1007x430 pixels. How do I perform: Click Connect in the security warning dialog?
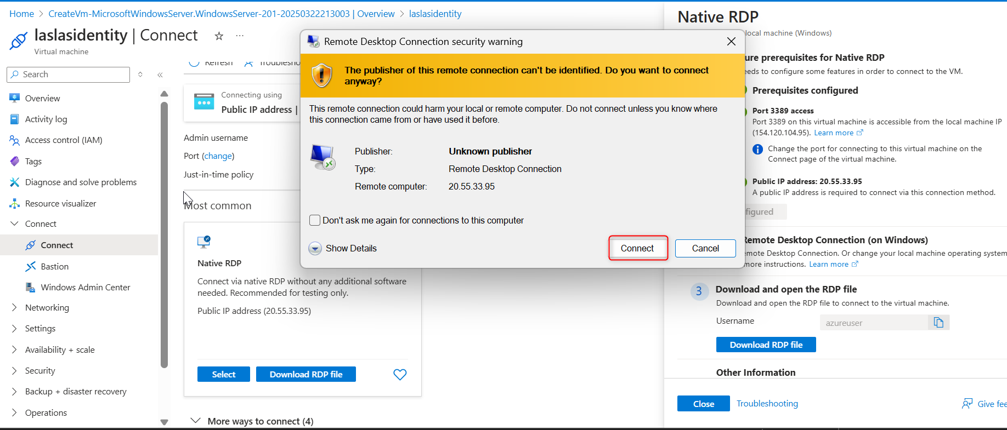pyautogui.click(x=637, y=248)
